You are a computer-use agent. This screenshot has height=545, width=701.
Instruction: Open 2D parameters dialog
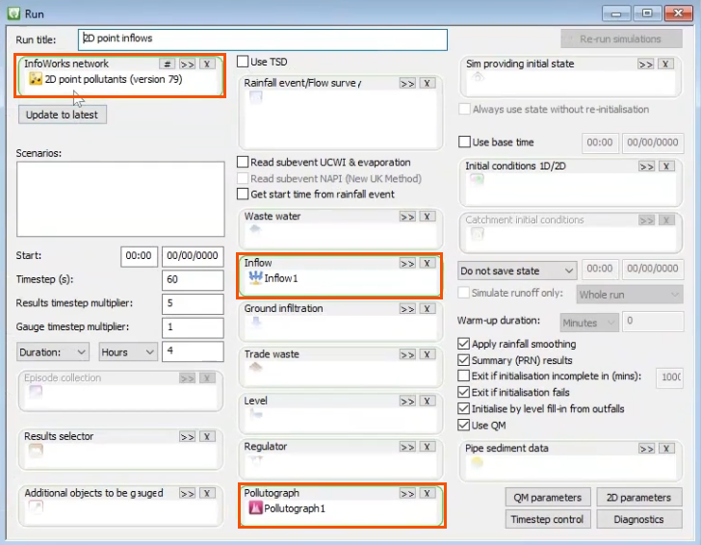pos(638,497)
